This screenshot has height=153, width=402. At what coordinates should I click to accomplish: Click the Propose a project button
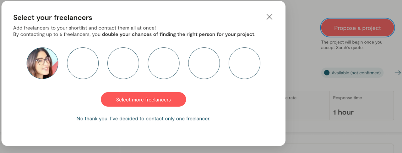(357, 28)
